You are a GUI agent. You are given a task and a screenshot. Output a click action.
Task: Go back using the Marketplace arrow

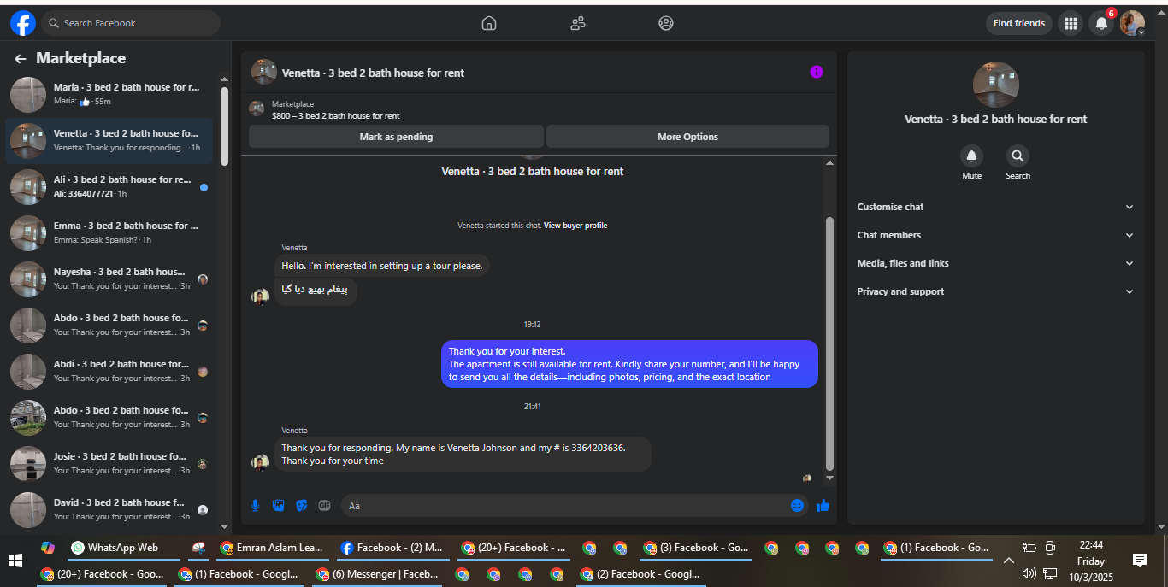tap(21, 59)
